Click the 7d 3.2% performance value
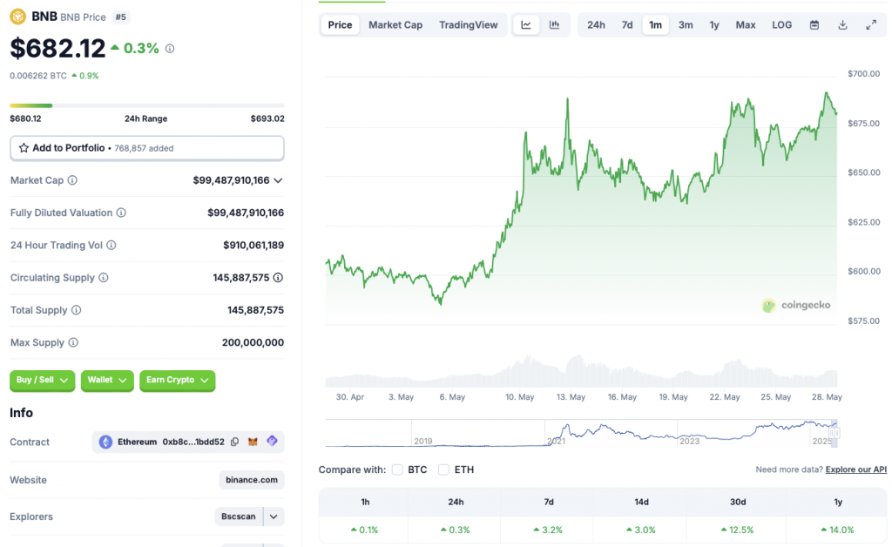This screenshot has width=892, height=547. click(x=549, y=530)
